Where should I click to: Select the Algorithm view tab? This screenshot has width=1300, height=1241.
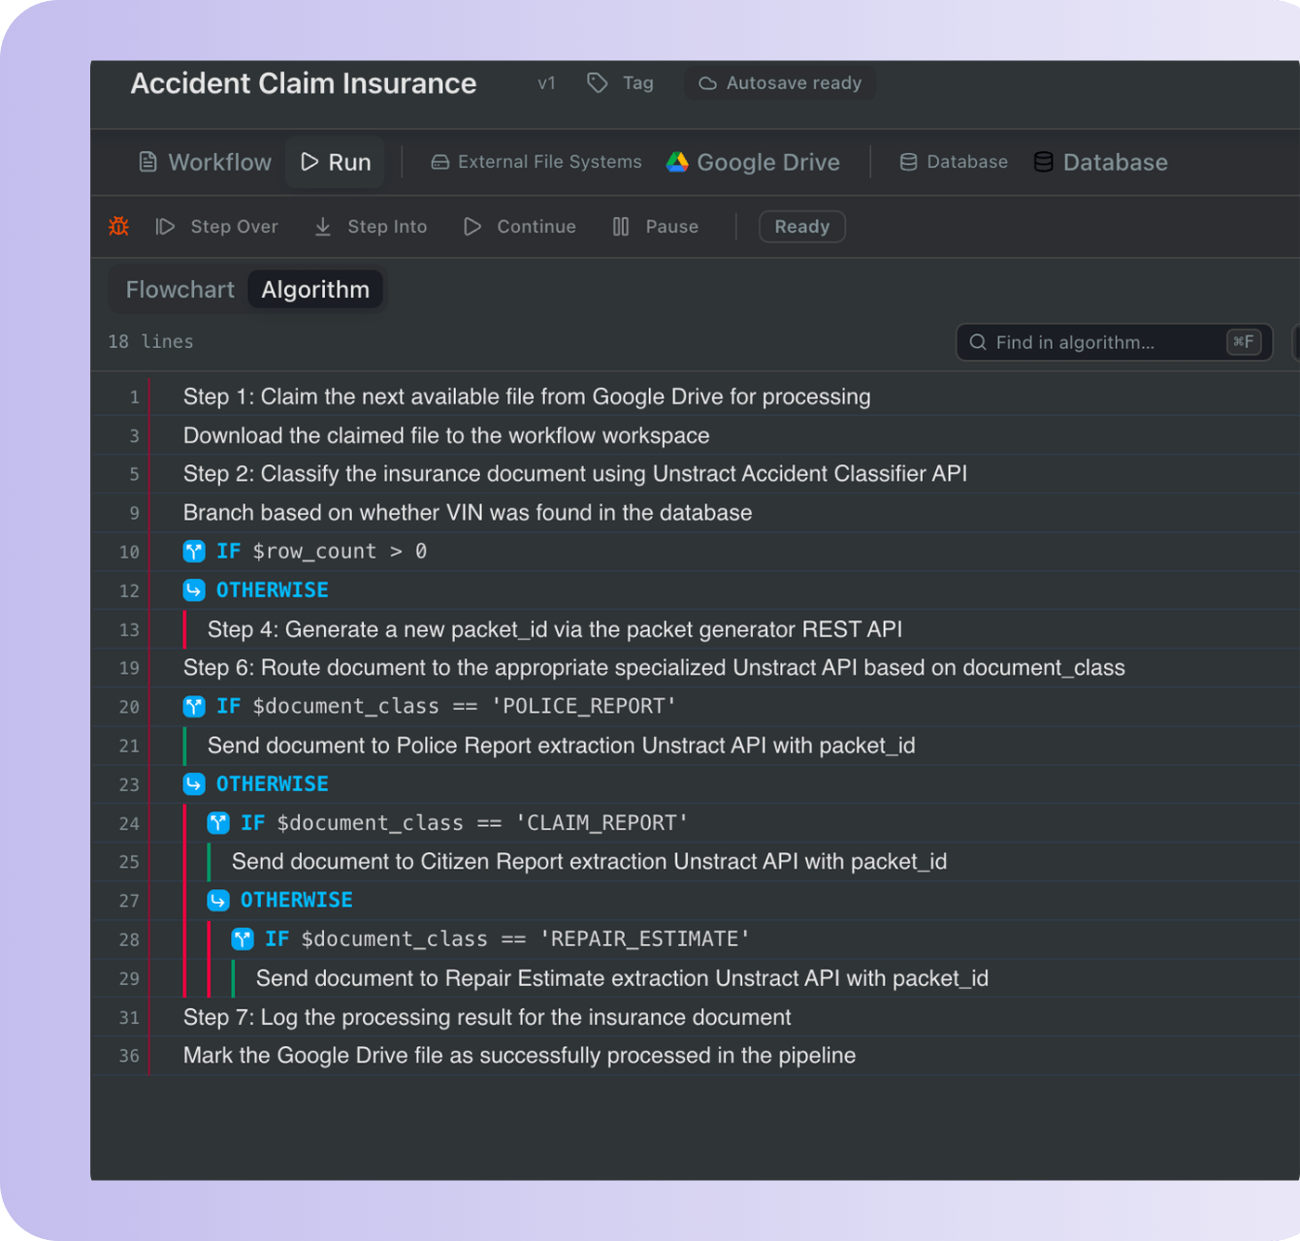[x=315, y=289]
